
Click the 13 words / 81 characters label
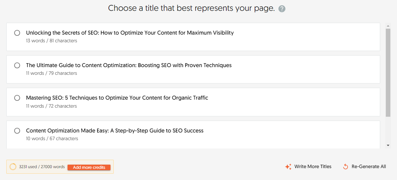click(x=51, y=41)
